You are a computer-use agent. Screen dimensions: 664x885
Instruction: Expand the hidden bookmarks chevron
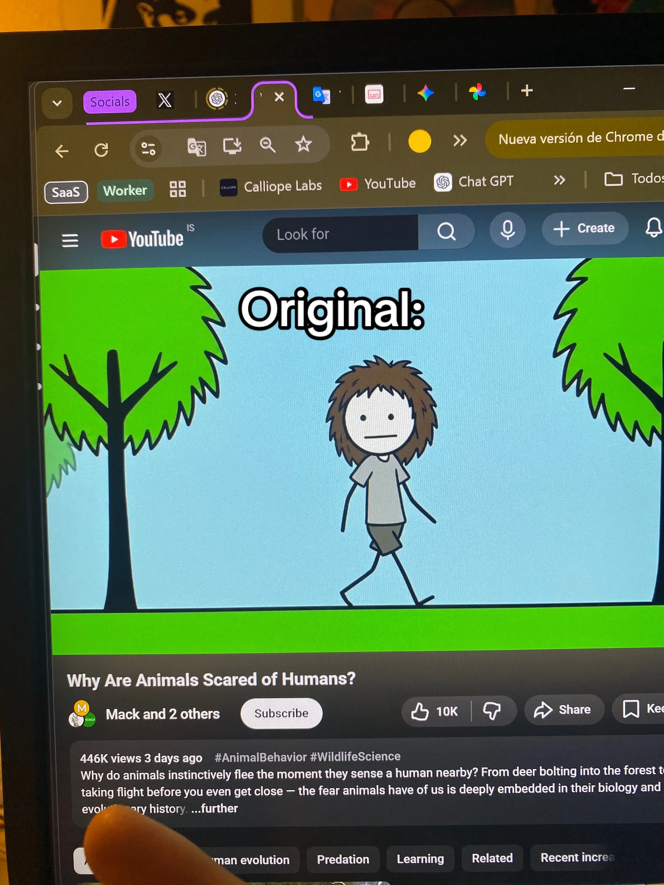[559, 180]
